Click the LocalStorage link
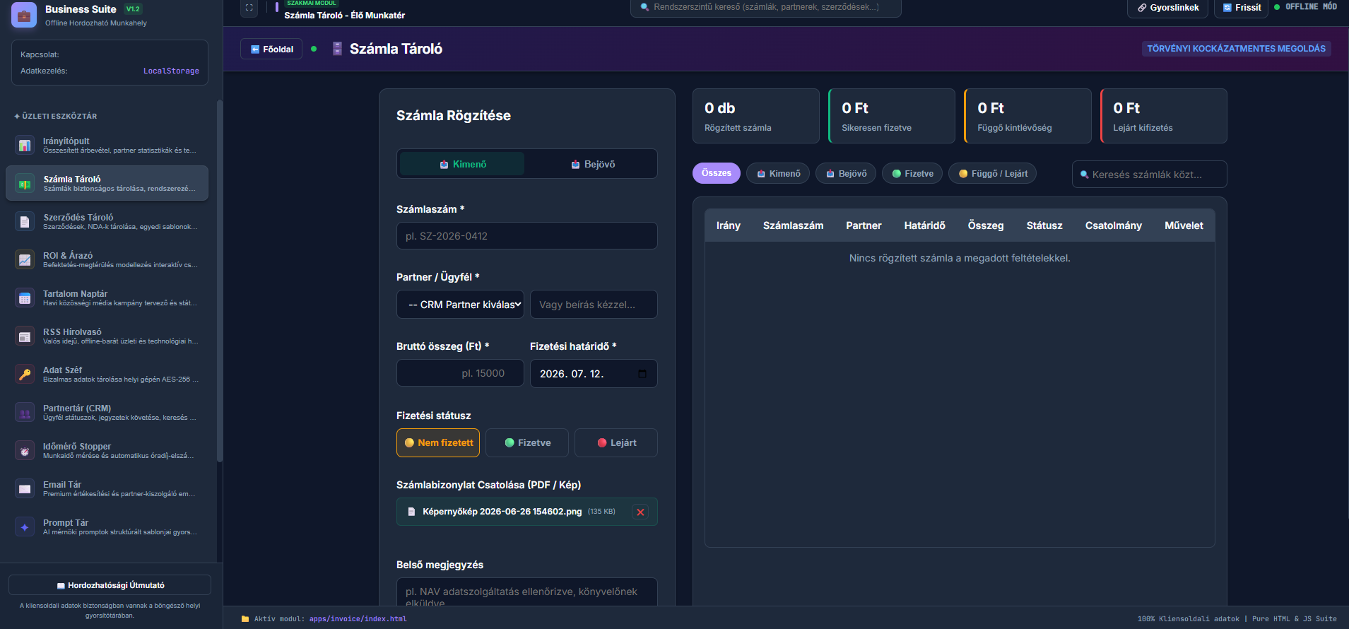 [171, 71]
